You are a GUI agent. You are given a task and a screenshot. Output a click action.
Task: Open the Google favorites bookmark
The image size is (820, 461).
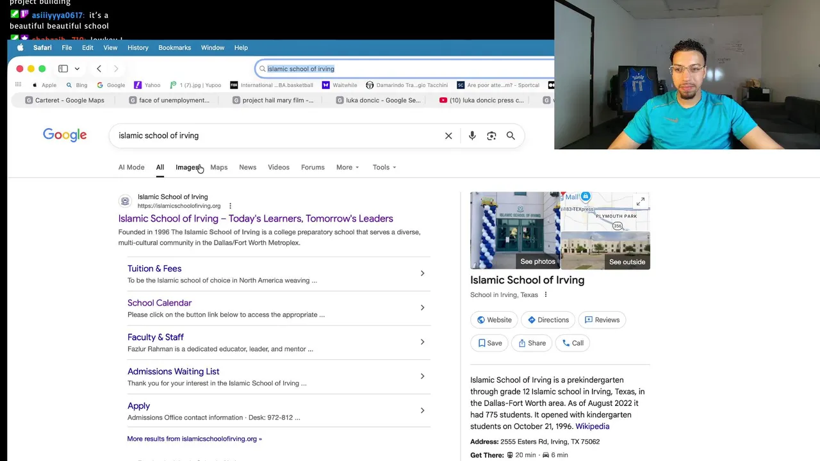point(111,85)
